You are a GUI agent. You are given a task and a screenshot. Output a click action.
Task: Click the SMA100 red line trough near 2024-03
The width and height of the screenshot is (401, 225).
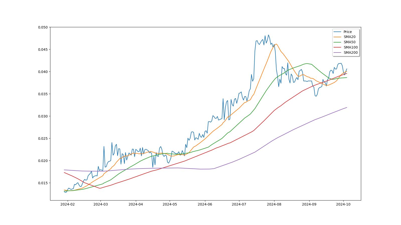(x=100, y=188)
